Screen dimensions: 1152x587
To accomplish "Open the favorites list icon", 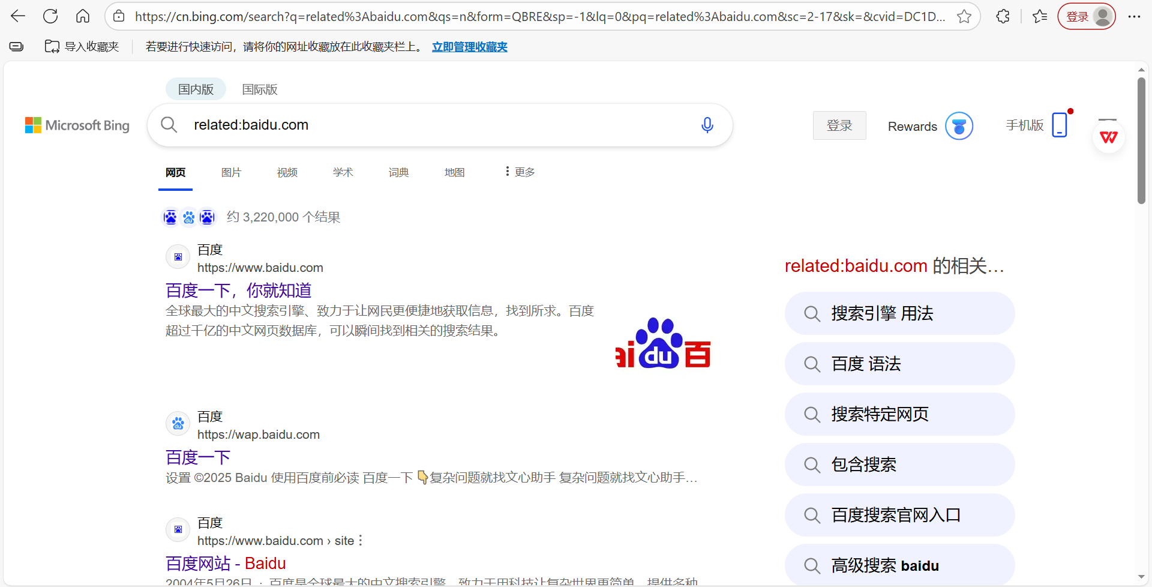I will coord(1040,16).
